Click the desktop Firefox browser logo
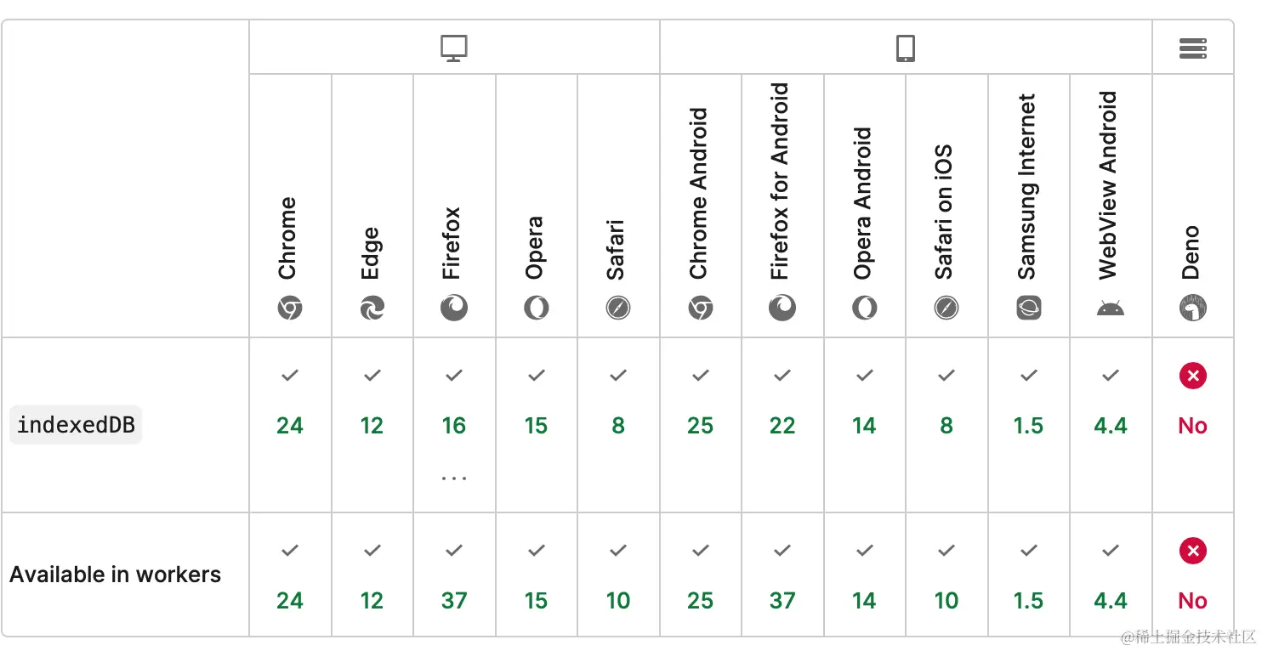1262x651 pixels. coord(454,308)
